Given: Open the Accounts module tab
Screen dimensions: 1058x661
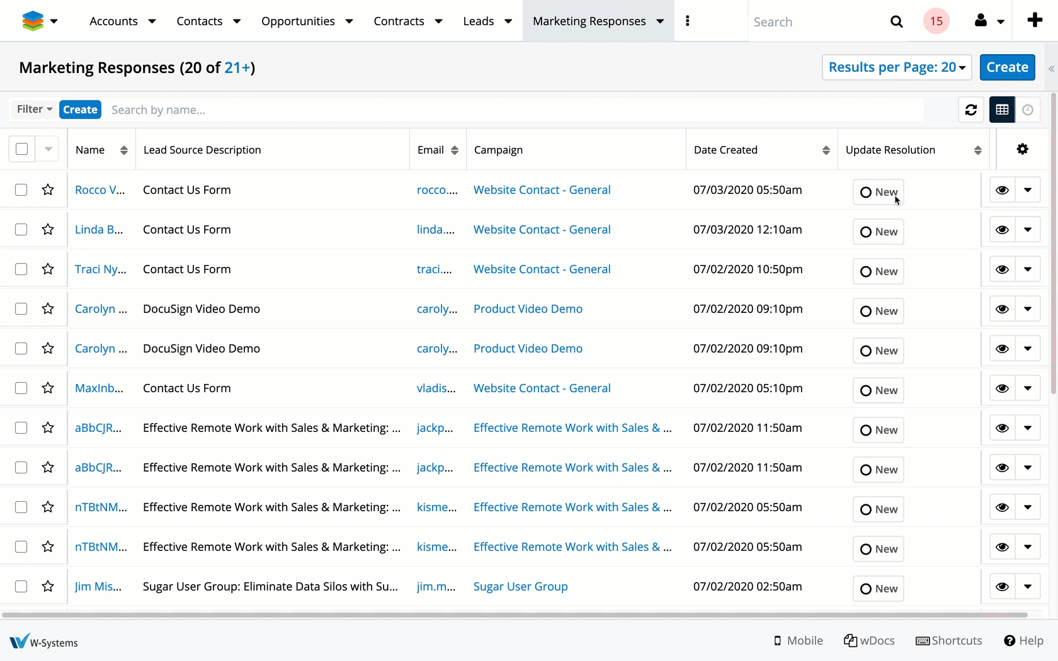Looking at the screenshot, I should click(x=113, y=21).
